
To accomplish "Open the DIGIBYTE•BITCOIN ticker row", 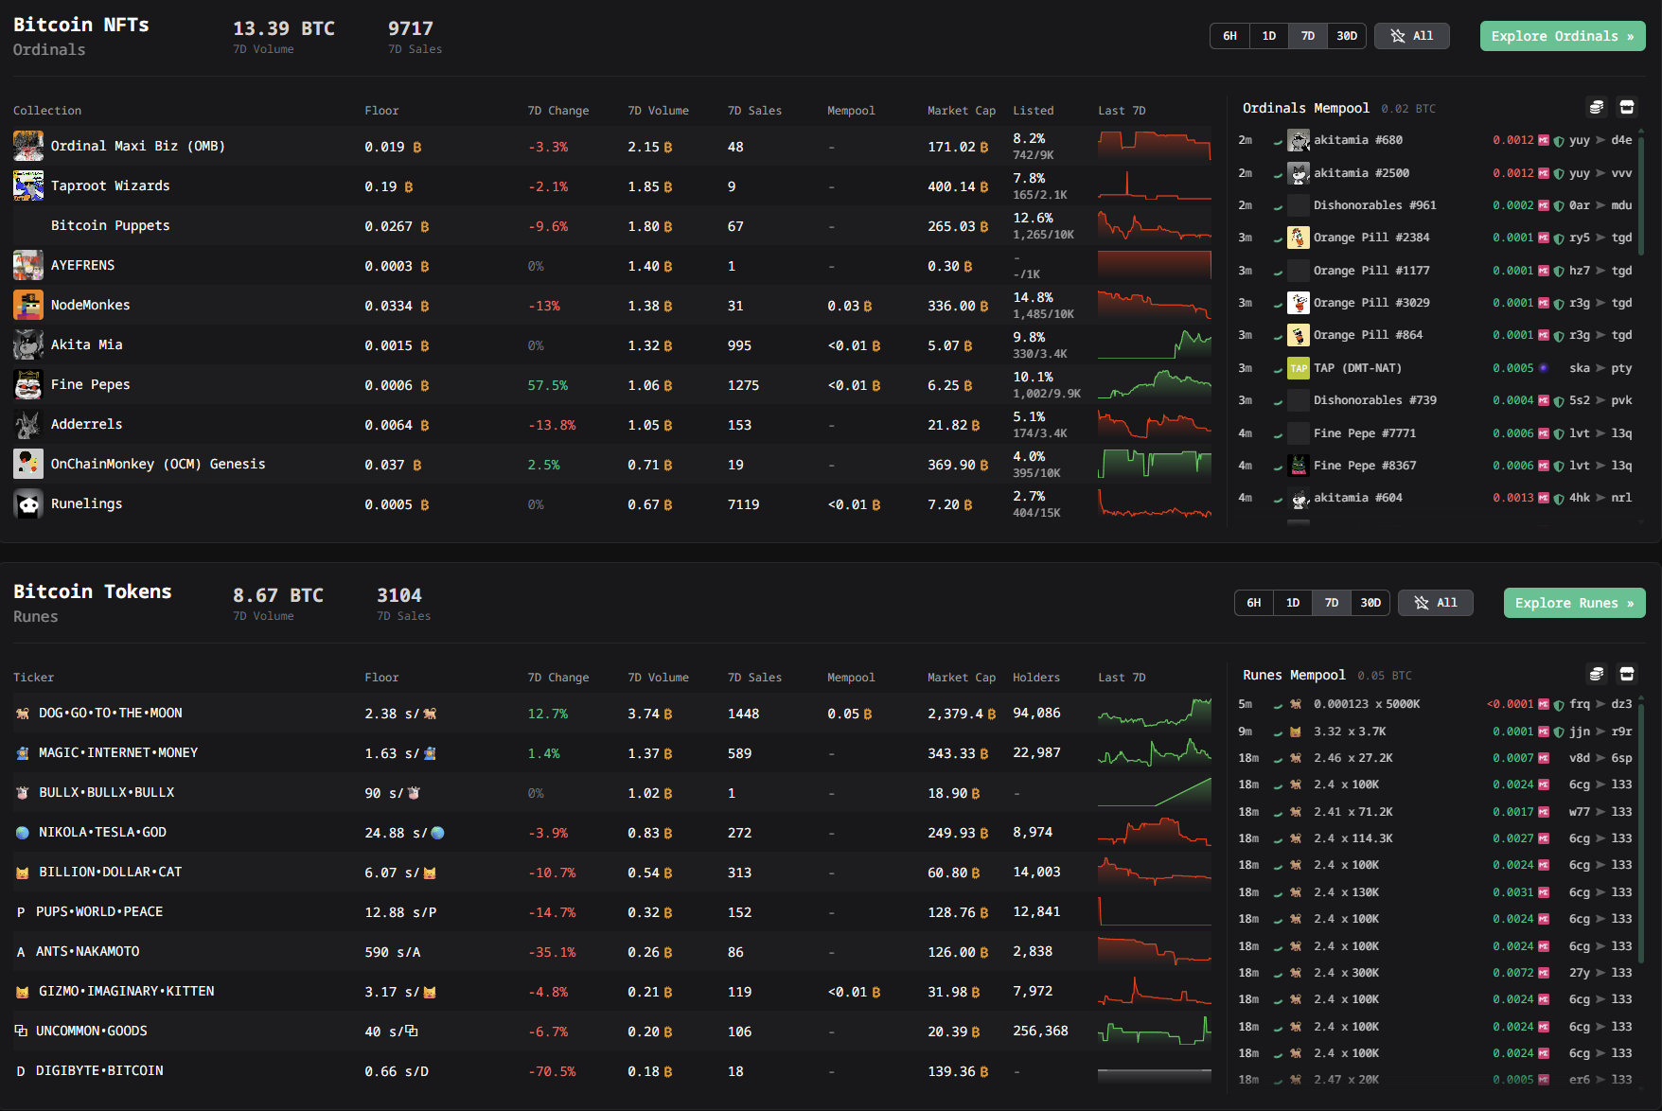I will [612, 1071].
